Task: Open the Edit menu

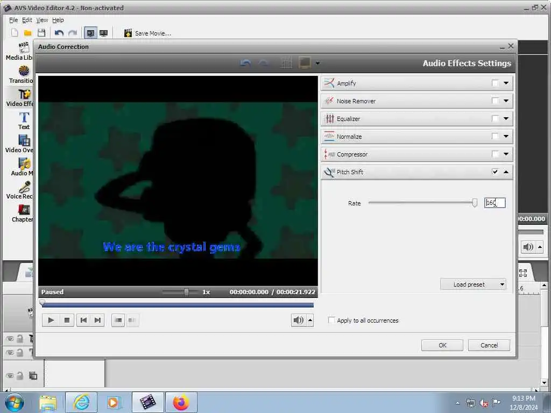Action: pyautogui.click(x=27, y=20)
